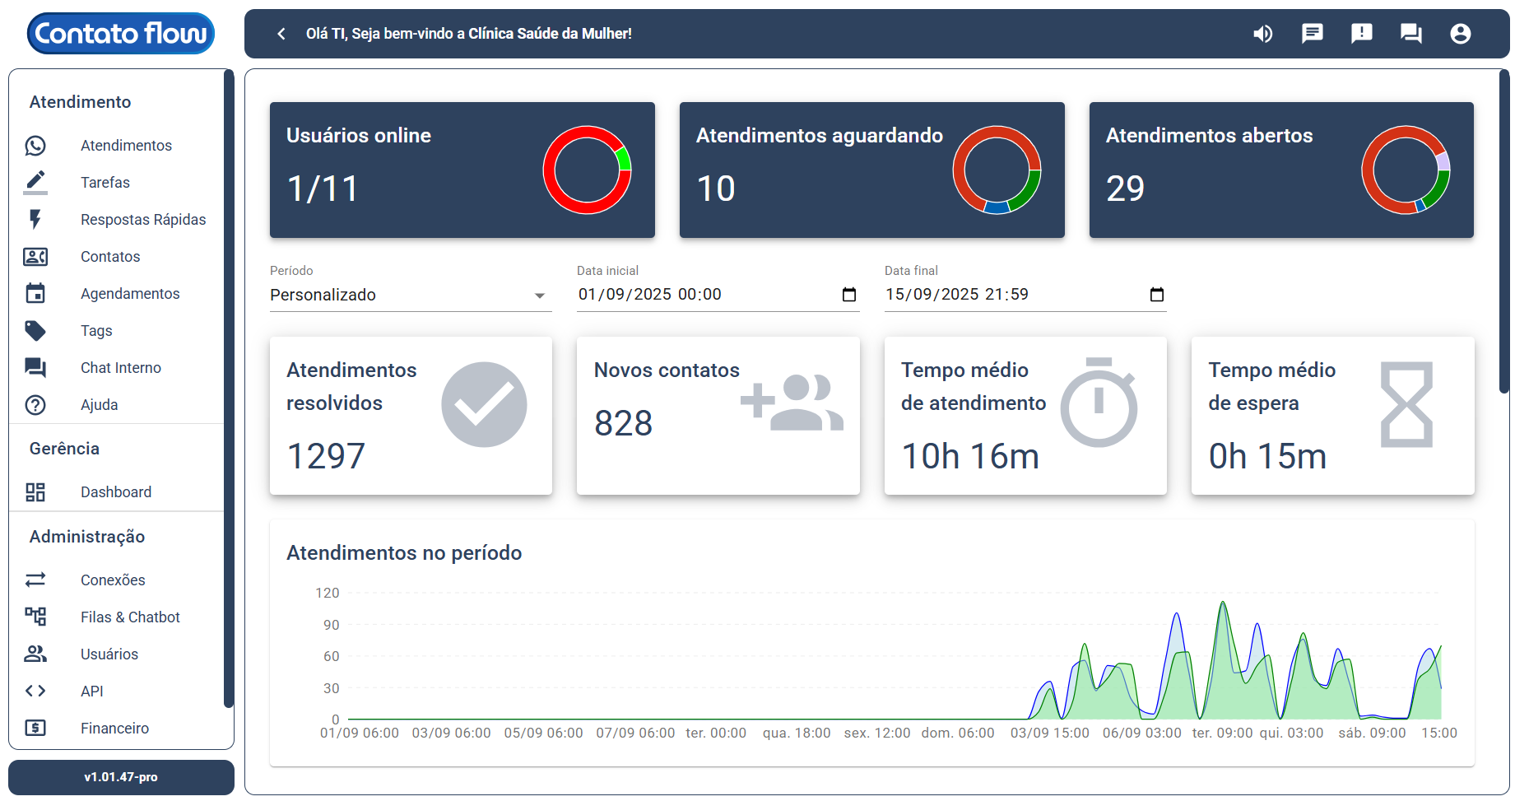Viewport: 1515px width, 801px height.
Task: Click the Respostas Rápidas lightning icon
Action: (x=35, y=220)
